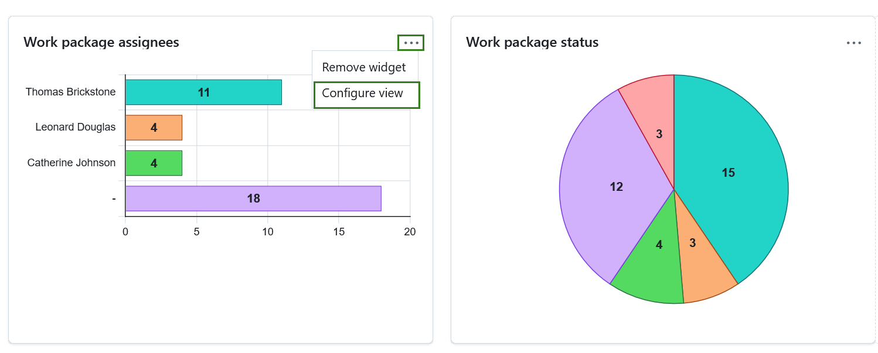Screen dimensions: 878x353
Task: Open the Work package assignees options menu
Action: pyautogui.click(x=410, y=42)
